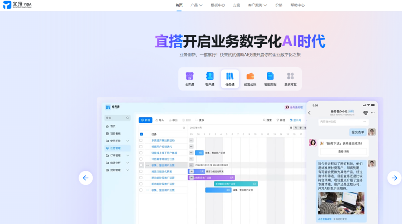
Task: Click the back arrow in phone chat
Action: tap(309, 113)
